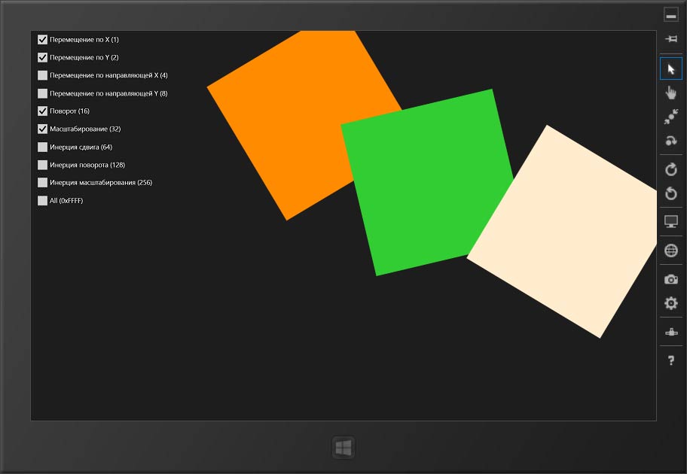
Task: Minimize the simulator window
Action: click(x=670, y=15)
